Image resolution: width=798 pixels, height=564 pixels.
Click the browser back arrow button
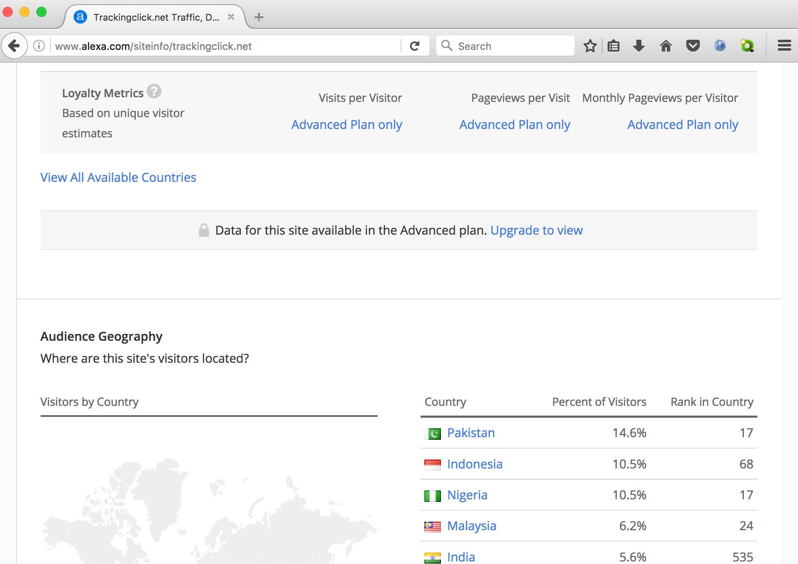coord(14,46)
